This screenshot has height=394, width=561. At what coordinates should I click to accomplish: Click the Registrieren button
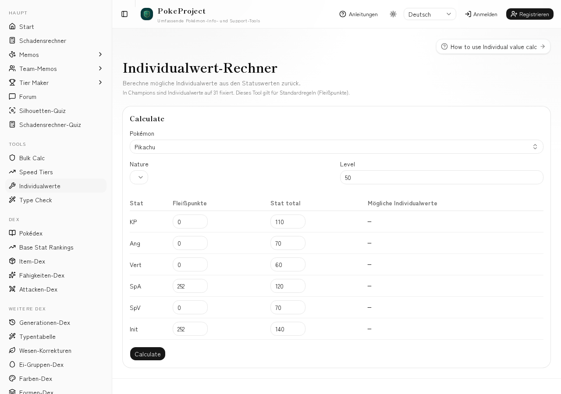pos(530,14)
